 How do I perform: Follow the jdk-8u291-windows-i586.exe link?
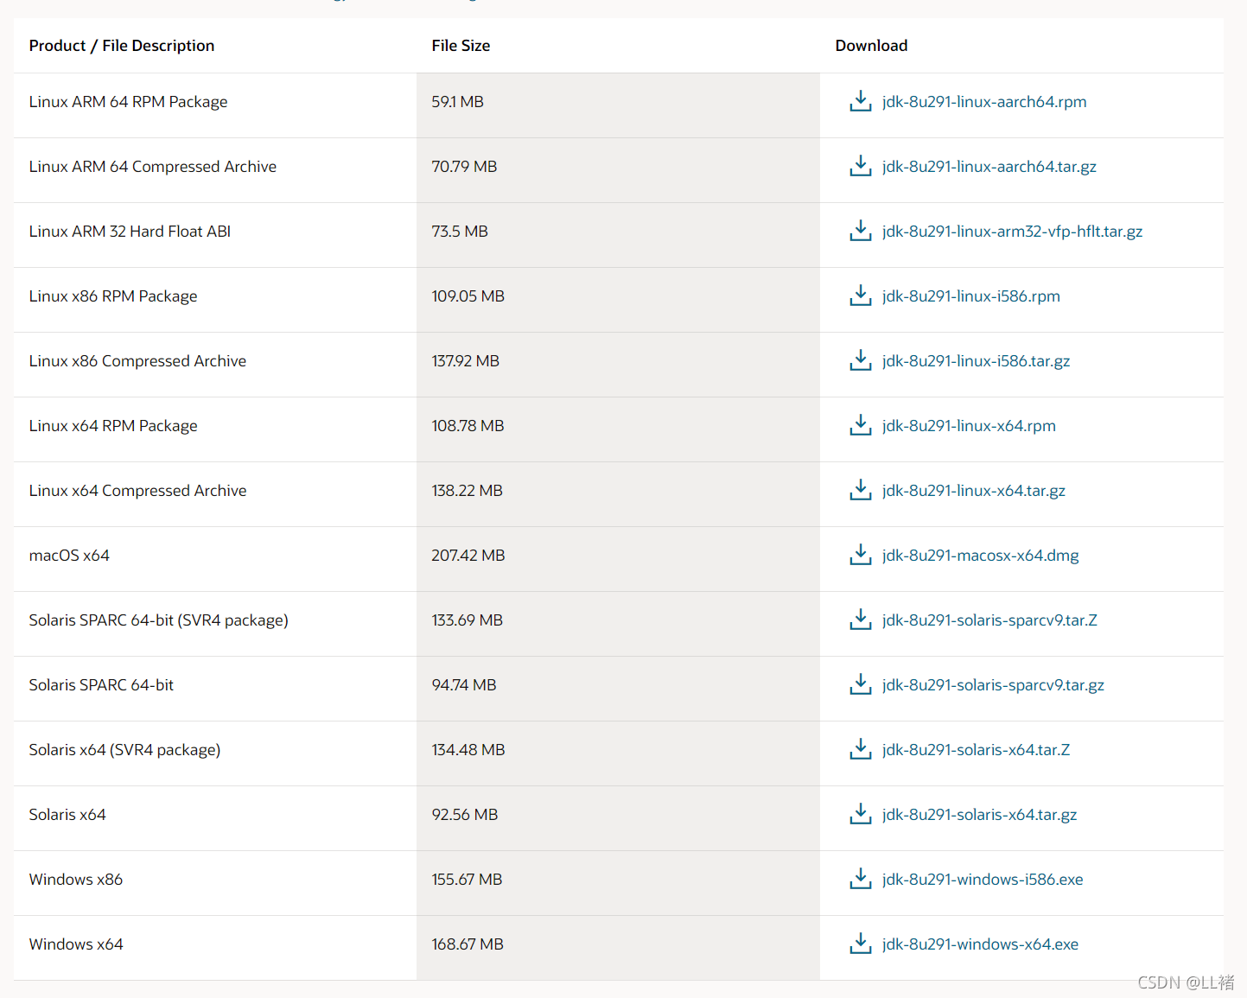coord(983,880)
